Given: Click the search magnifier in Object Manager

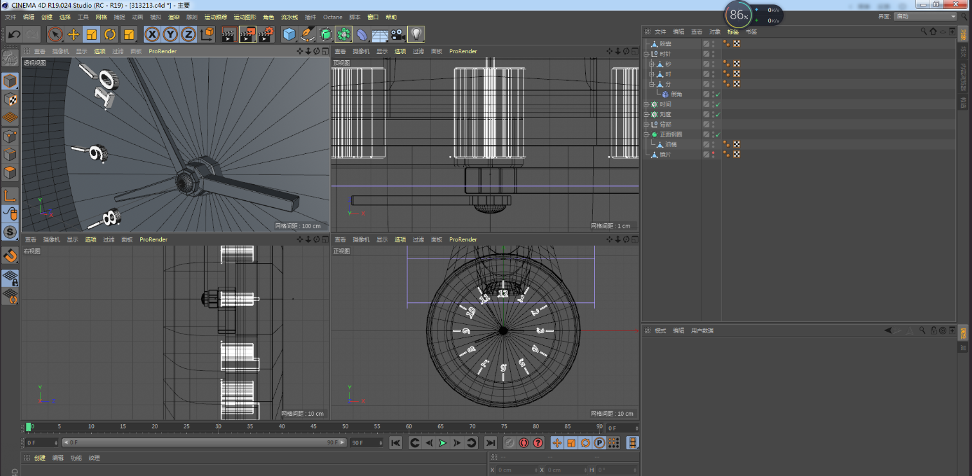Looking at the screenshot, I should (924, 31).
